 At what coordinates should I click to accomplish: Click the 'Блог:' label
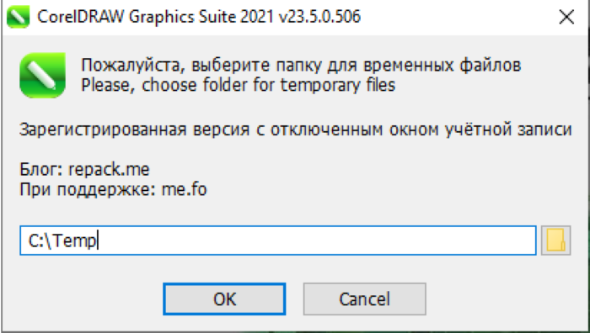coord(42,169)
